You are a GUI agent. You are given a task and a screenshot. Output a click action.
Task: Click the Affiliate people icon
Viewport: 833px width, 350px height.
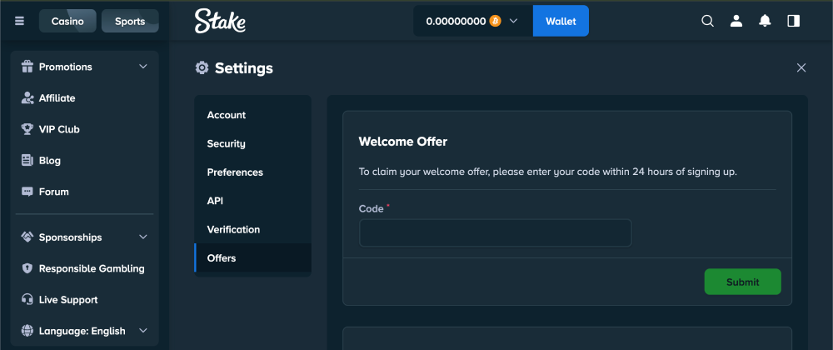27,98
